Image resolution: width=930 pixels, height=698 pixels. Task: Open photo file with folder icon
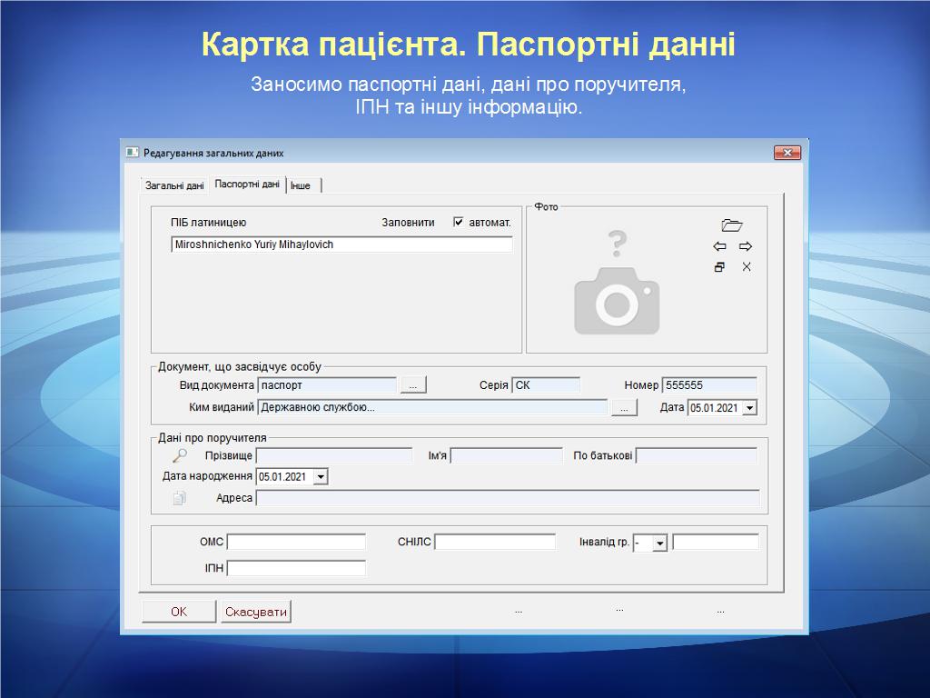pos(732,225)
